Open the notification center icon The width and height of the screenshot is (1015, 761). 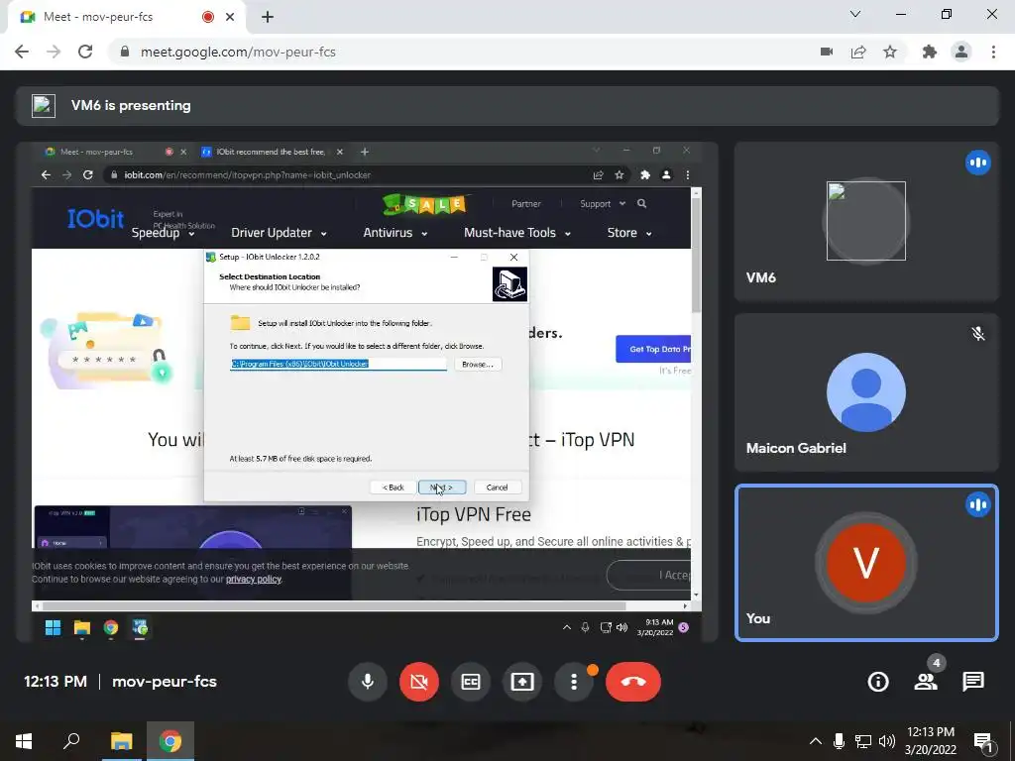pos(982,742)
